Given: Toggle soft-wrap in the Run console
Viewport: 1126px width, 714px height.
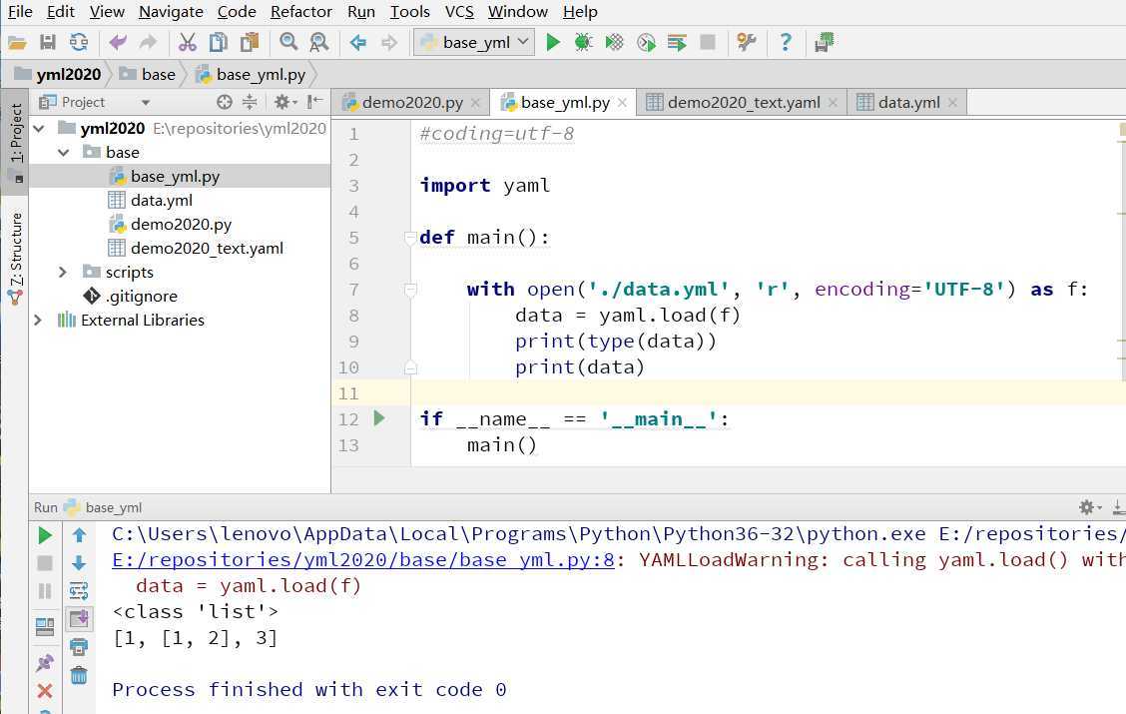Looking at the screenshot, I should click(79, 591).
